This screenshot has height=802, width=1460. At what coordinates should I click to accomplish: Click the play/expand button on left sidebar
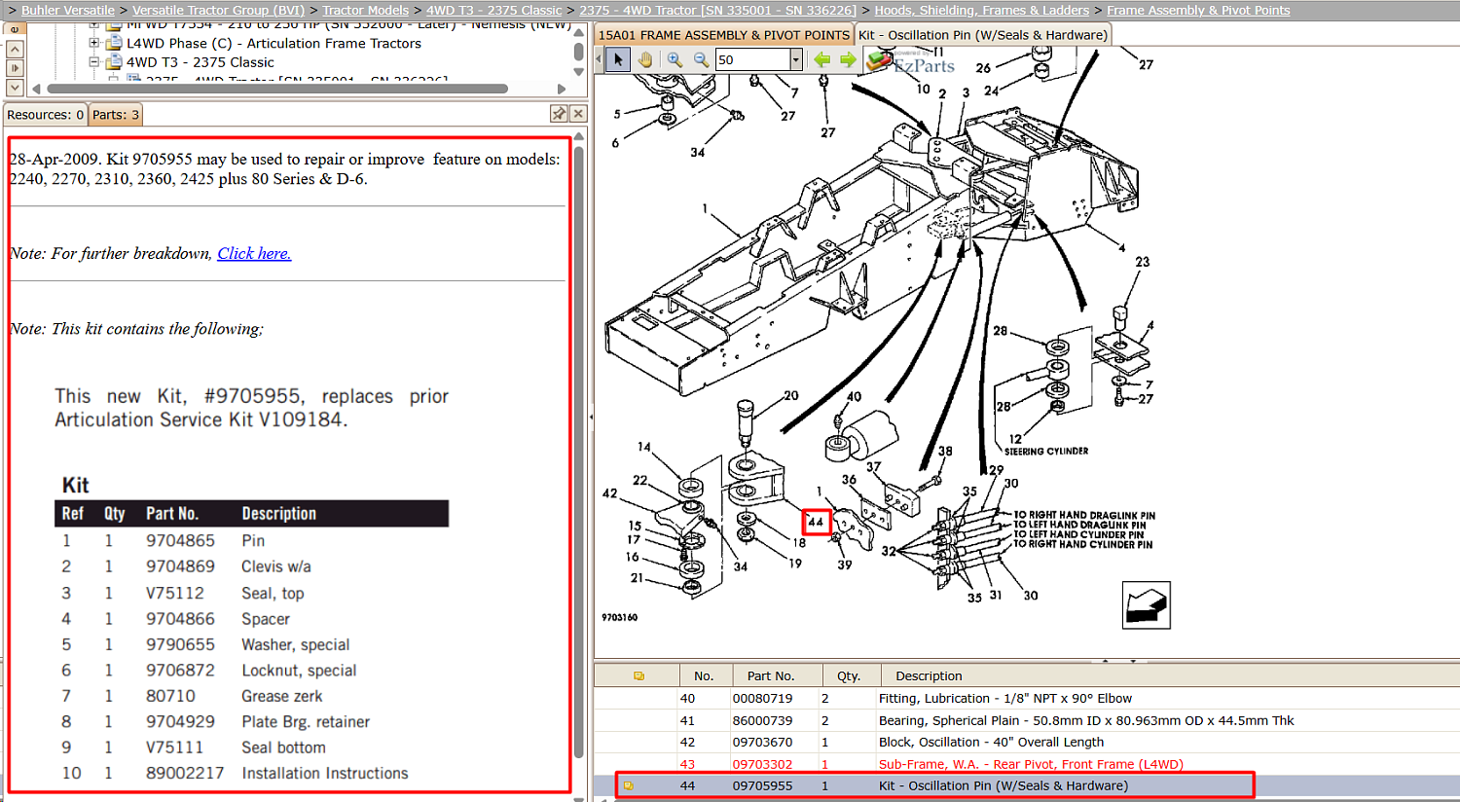coord(15,68)
